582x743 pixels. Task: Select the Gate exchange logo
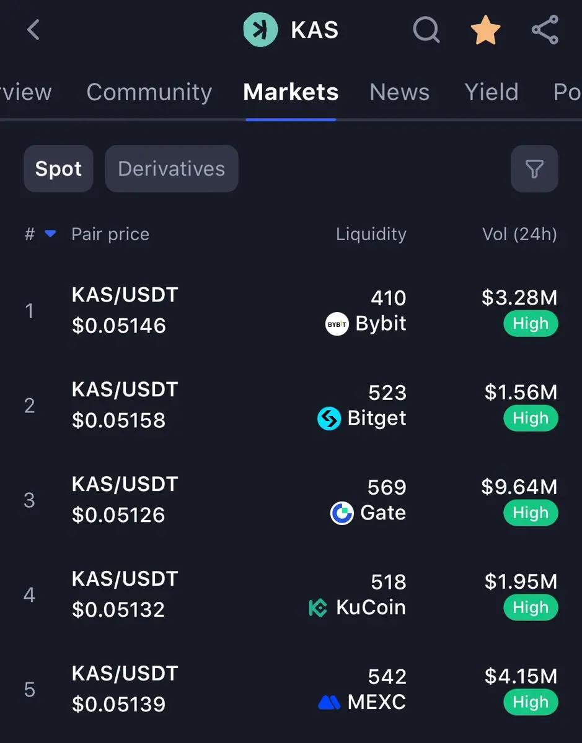[342, 513]
